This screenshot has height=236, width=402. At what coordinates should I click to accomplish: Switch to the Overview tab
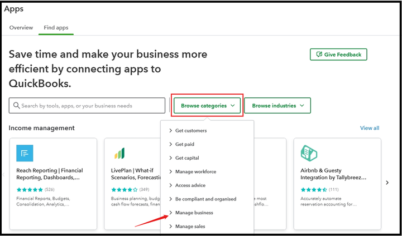click(x=21, y=28)
